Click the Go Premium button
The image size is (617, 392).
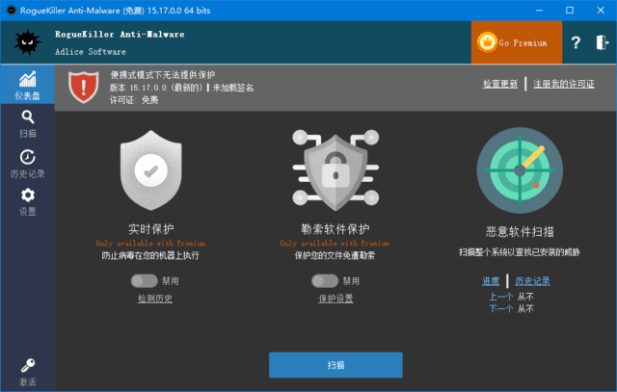[517, 42]
